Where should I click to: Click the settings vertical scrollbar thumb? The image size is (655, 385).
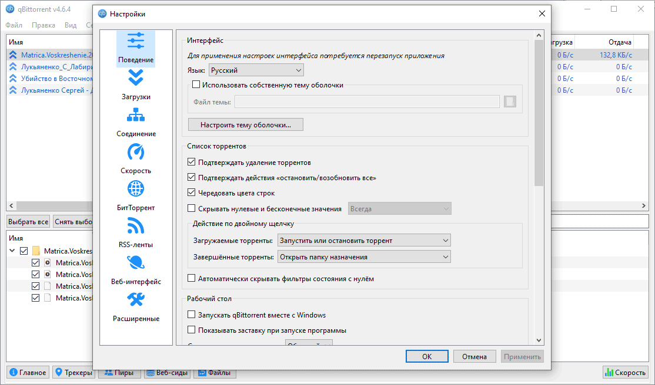tap(539, 113)
